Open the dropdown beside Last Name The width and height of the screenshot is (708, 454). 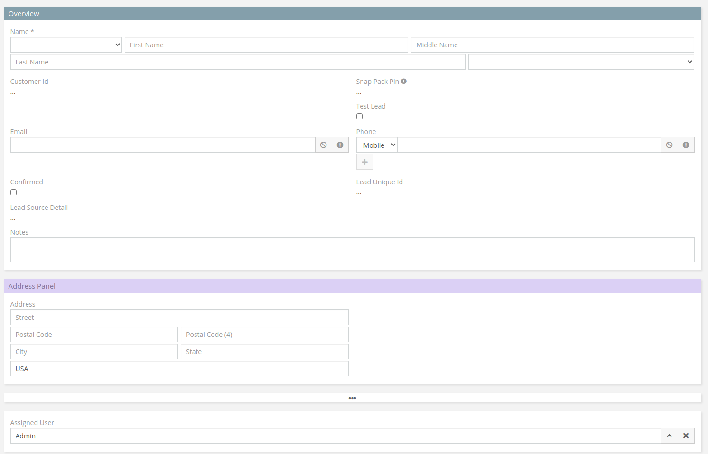click(x=581, y=62)
